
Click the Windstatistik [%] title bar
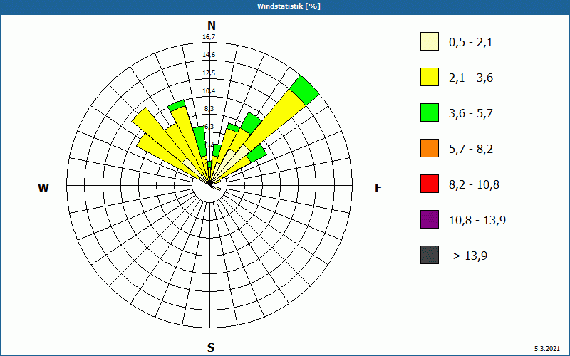pos(285,6)
